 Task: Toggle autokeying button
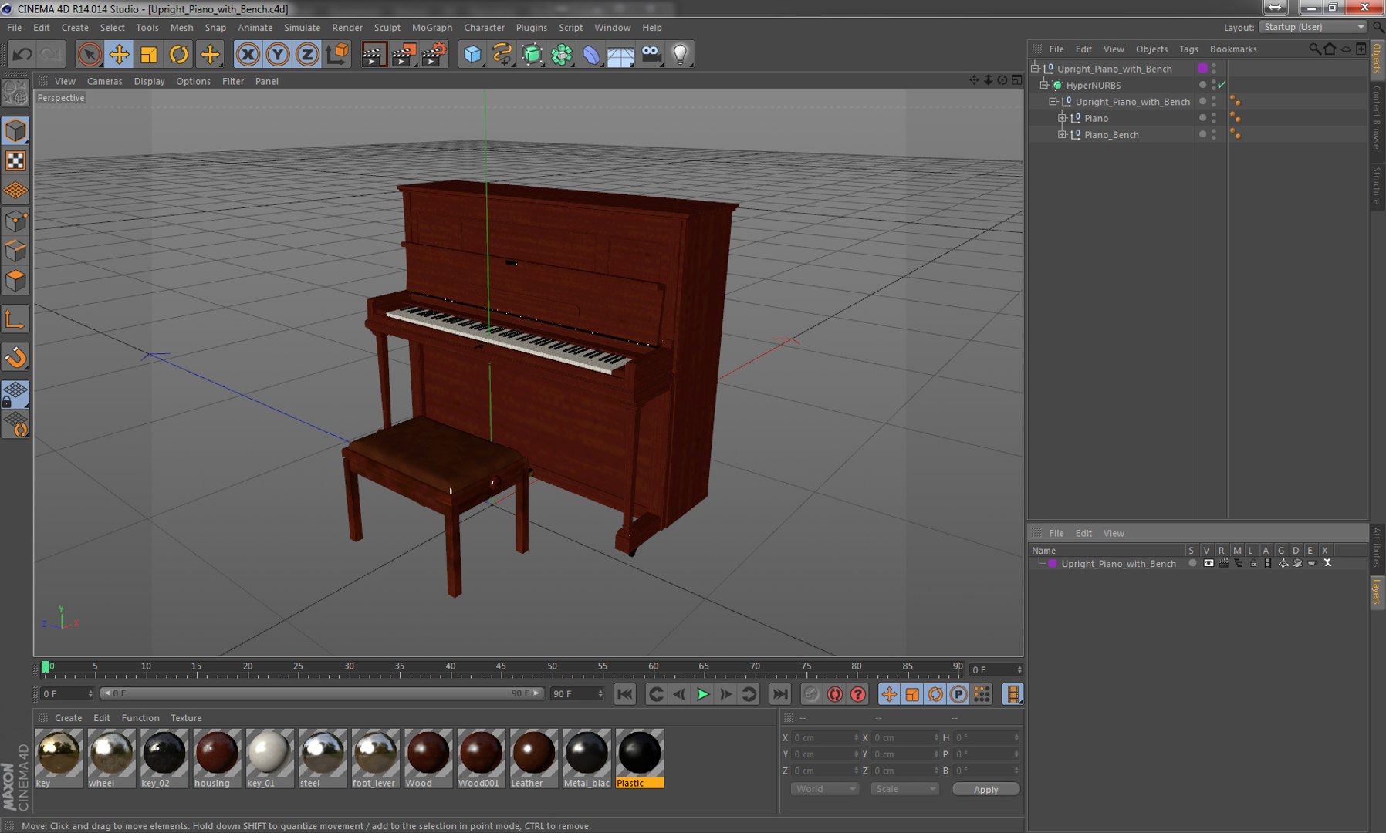click(834, 694)
